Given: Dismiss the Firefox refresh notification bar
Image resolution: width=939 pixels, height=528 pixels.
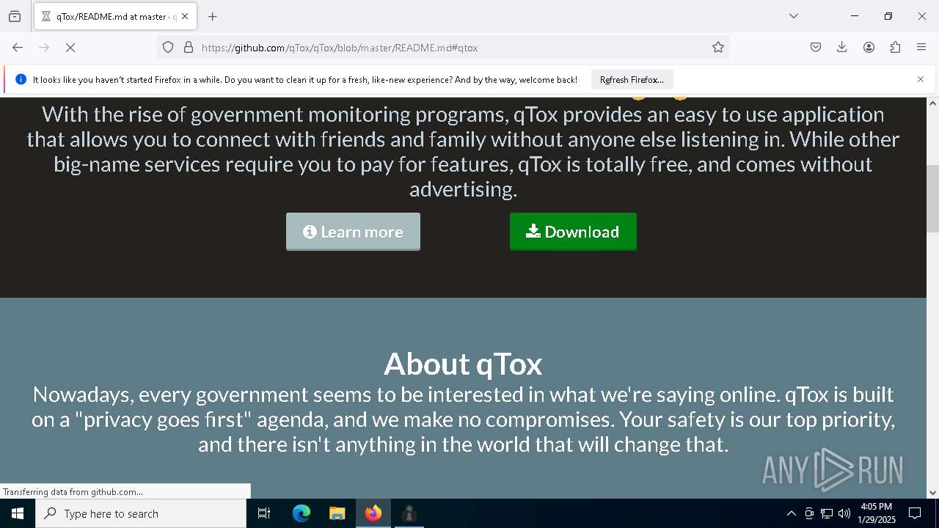Looking at the screenshot, I should coord(921,79).
